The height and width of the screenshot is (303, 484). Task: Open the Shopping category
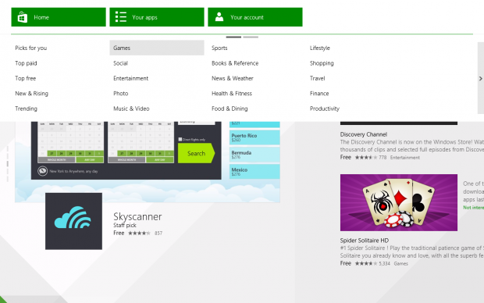click(322, 63)
